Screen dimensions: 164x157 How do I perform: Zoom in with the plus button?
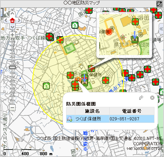click(x=12, y=35)
